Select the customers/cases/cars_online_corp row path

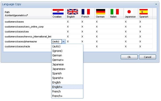pyautogui.click(x=24, y=27)
